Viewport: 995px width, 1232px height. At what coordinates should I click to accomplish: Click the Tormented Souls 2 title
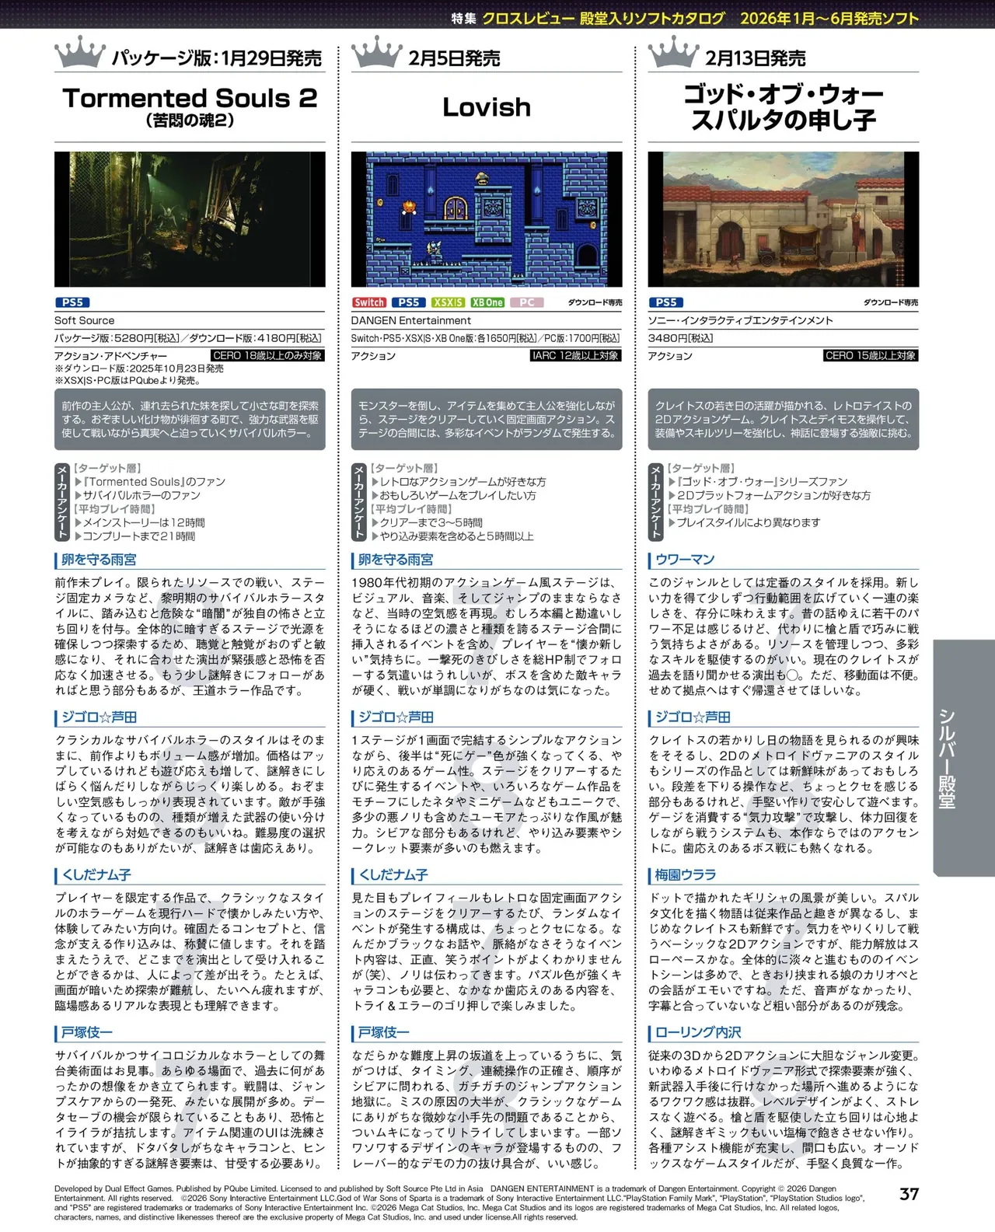point(190,99)
